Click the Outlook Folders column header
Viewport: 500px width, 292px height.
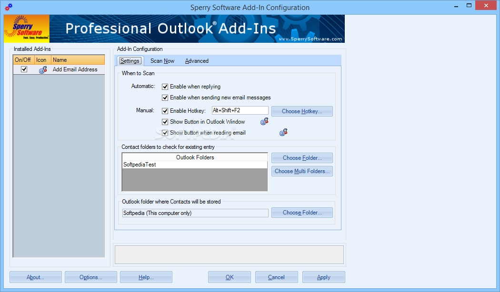point(195,157)
